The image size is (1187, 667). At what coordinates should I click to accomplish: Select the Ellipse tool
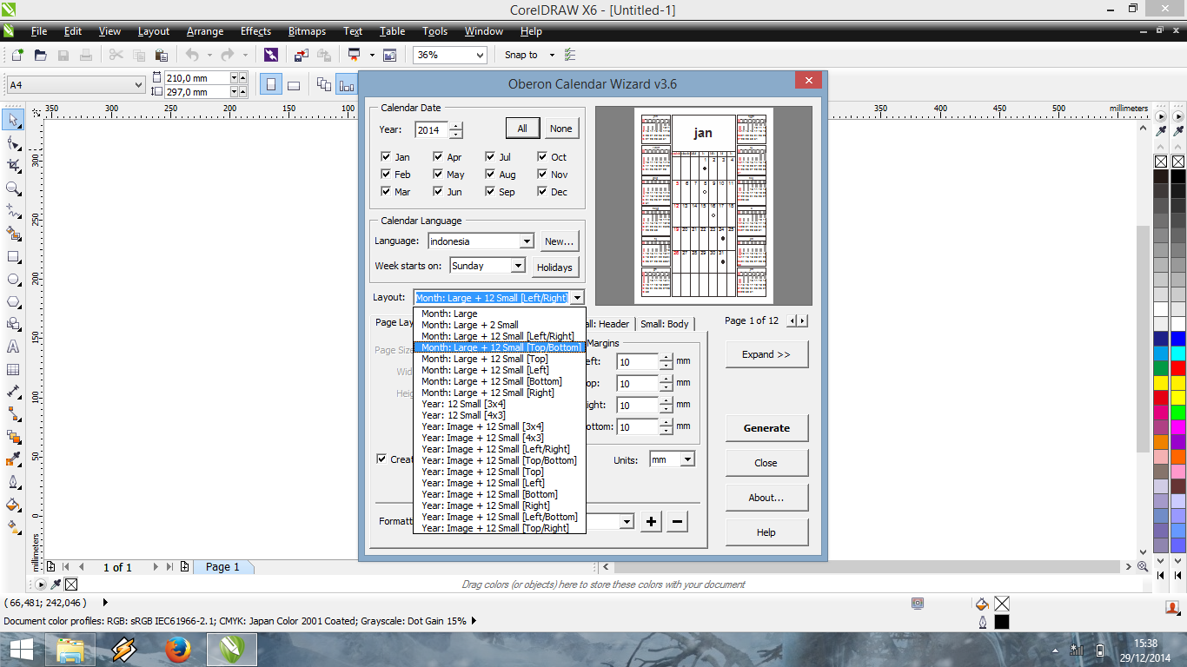[x=13, y=280]
